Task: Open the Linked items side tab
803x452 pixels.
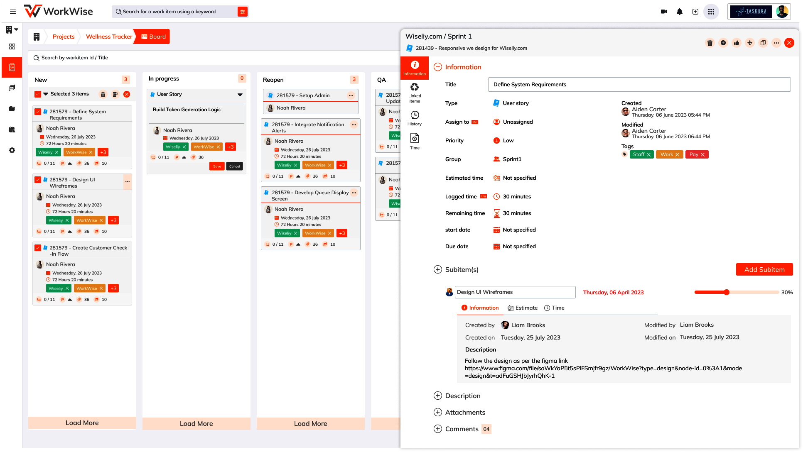Action: pos(415,92)
